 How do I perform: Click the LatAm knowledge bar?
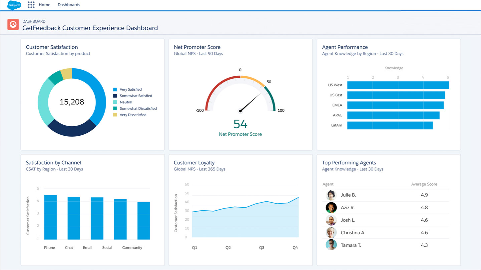coord(390,125)
